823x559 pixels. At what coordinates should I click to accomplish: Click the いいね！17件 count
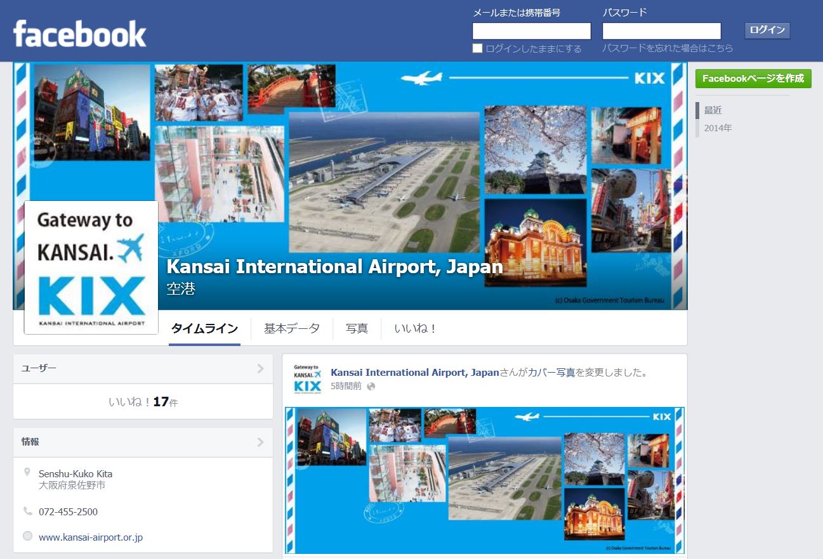pyautogui.click(x=143, y=402)
